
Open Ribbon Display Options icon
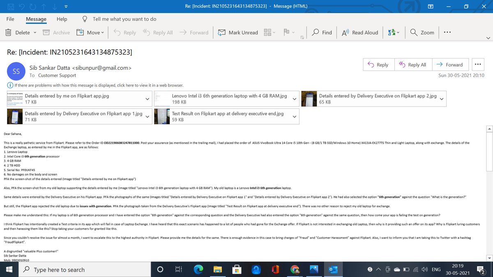click(431, 6)
